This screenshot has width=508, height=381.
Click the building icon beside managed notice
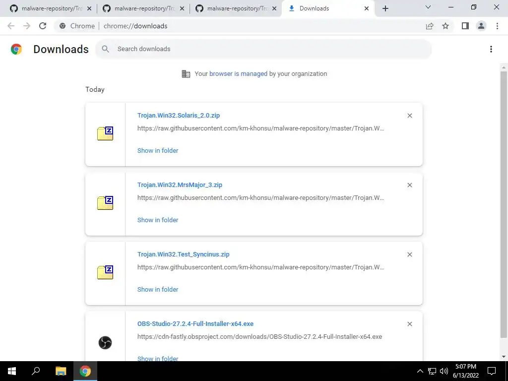(186, 74)
